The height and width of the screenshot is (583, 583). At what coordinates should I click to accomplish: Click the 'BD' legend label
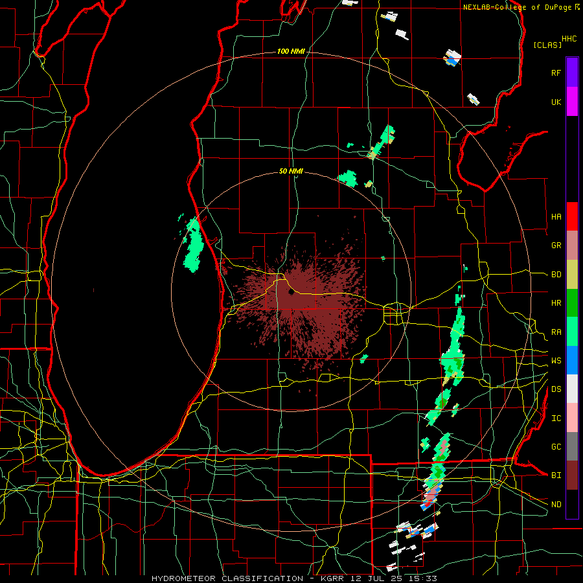556,275
